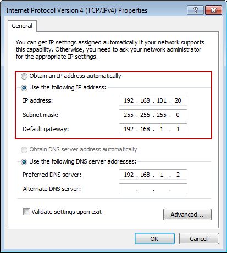Click last octet 2 of Preferred DNS
227x253 pixels.
point(178,175)
